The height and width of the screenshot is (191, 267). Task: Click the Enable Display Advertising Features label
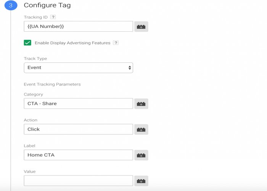pyautogui.click(x=72, y=43)
